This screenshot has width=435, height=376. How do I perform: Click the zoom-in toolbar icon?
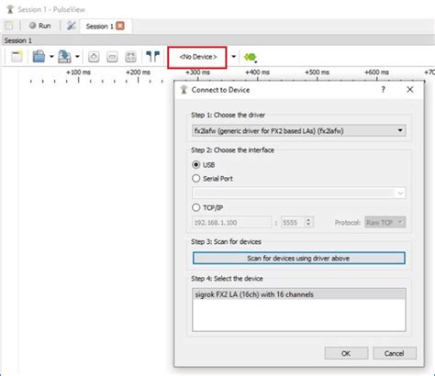[x=94, y=57]
